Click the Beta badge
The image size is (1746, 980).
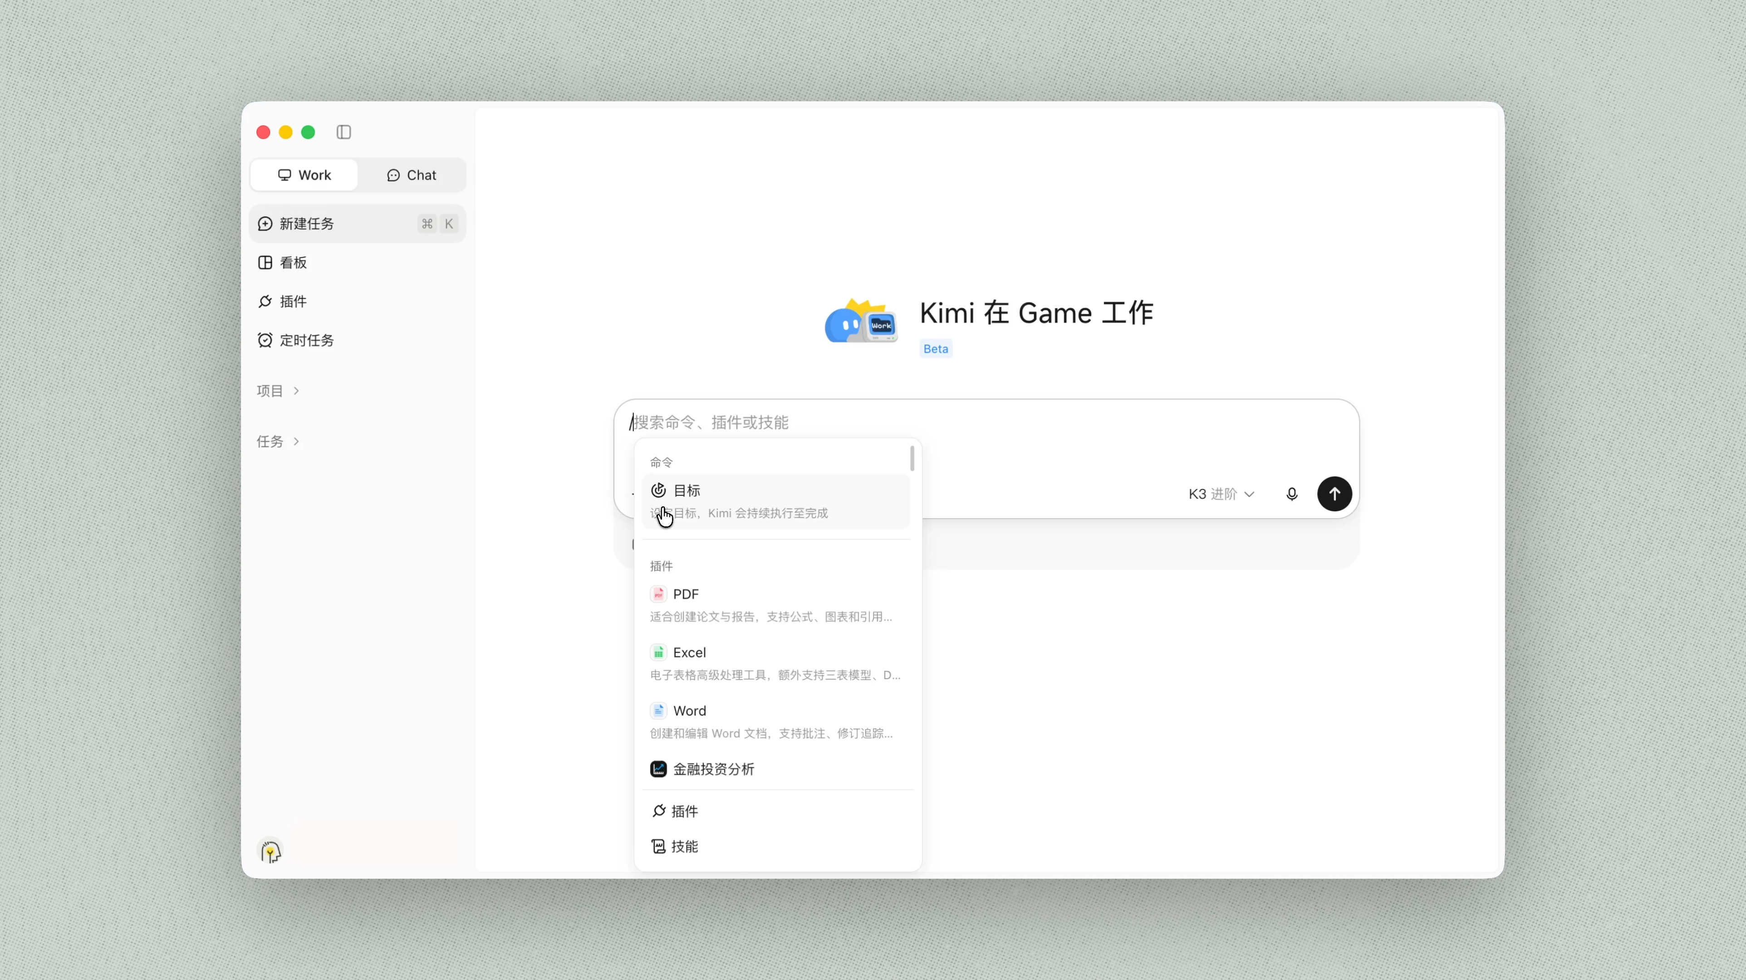coord(935,348)
